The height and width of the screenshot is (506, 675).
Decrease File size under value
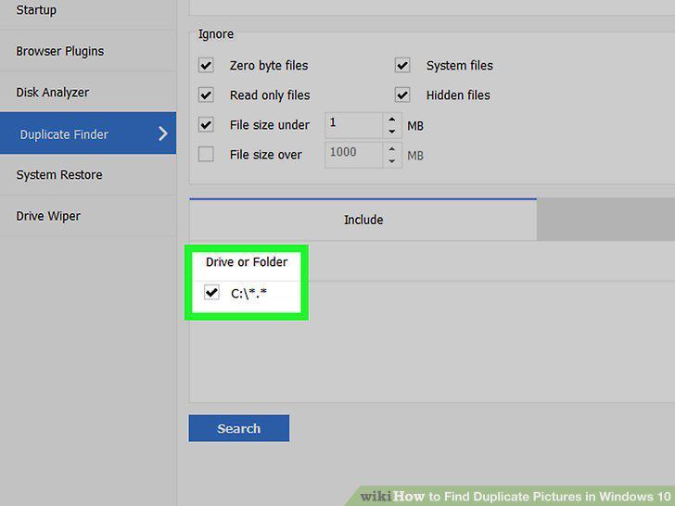point(391,132)
